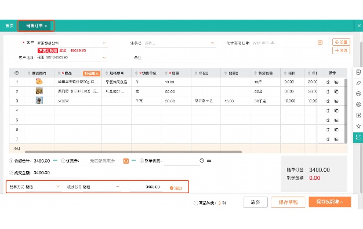363x229 pixels.
Task: Delete empty row 4 using trash icon
Action: 328,110
